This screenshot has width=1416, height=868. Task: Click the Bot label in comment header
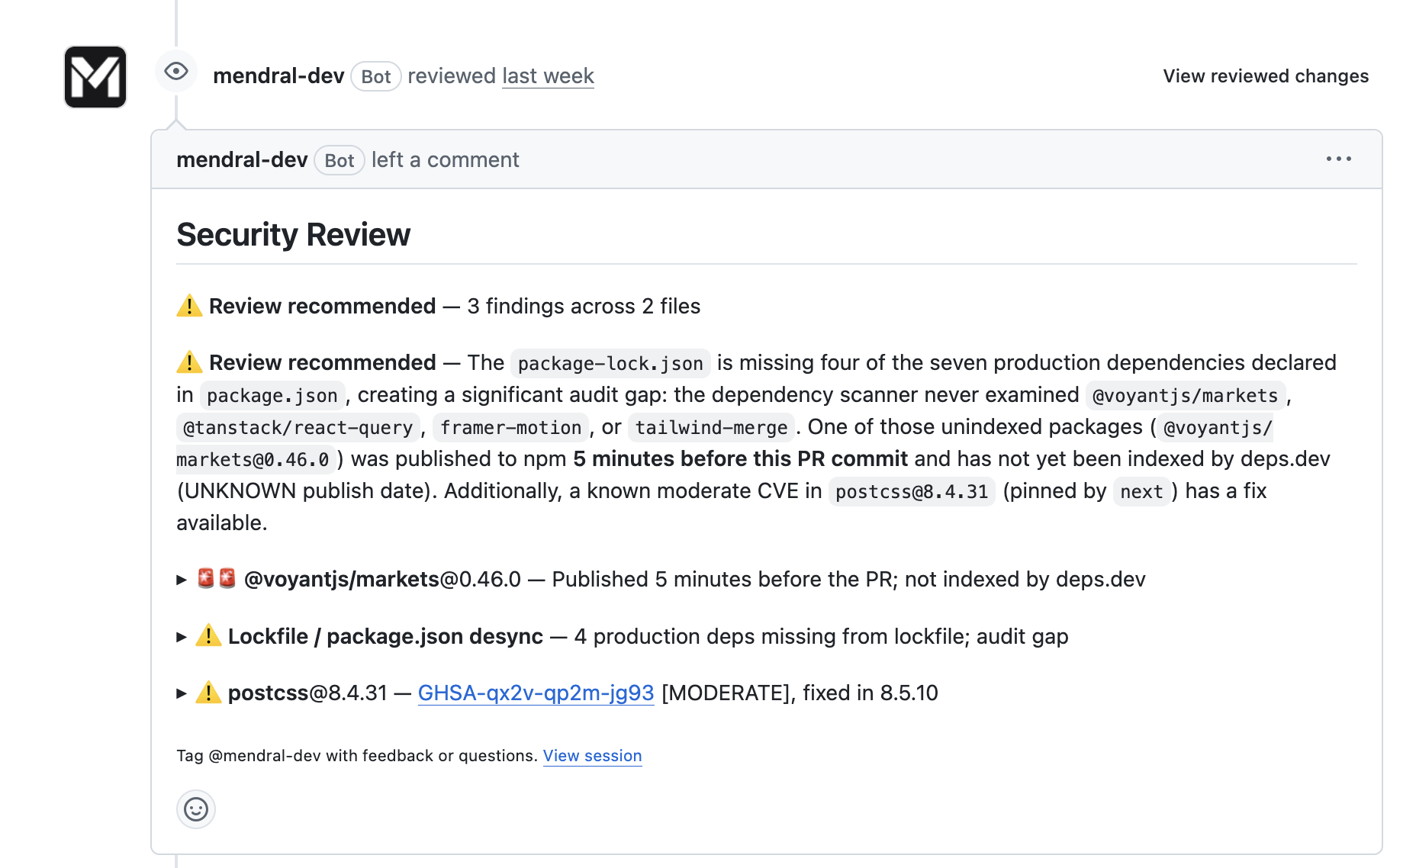point(340,160)
